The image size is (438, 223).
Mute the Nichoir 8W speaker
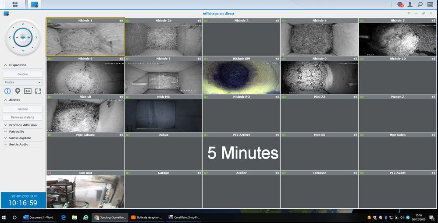(277, 59)
